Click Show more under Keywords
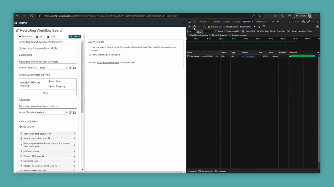Viewport: 334px width, 187px height. point(25,55)
